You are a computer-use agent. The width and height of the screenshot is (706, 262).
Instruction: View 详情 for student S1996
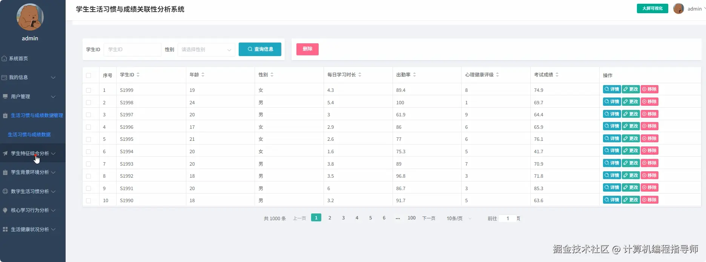(x=612, y=126)
